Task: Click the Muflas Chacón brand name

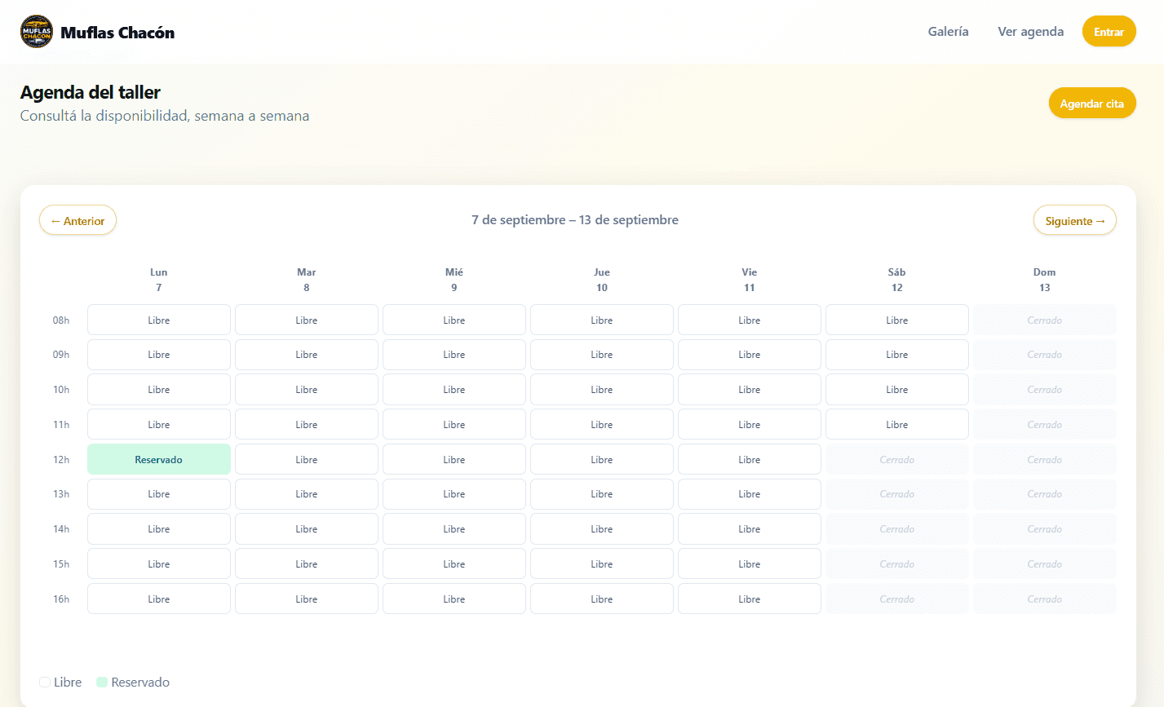Action: click(x=117, y=33)
